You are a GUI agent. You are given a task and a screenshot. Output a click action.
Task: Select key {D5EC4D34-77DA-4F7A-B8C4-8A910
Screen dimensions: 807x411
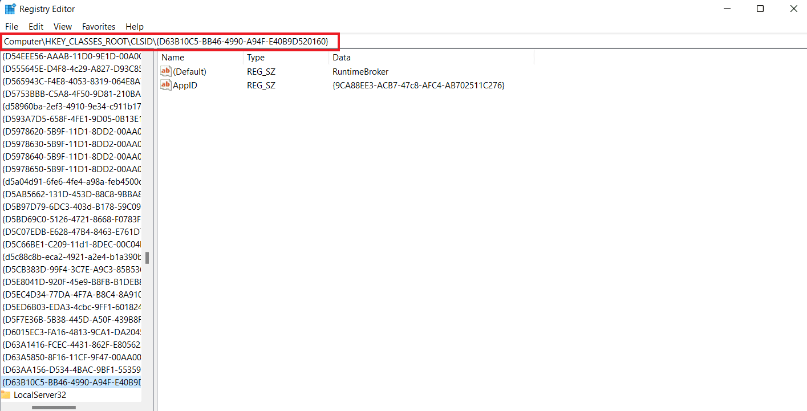pos(71,295)
